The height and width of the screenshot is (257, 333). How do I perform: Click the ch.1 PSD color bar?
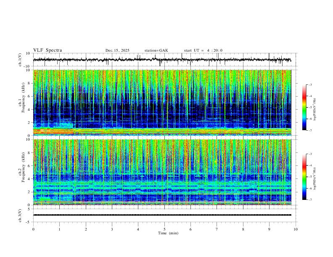point(304,108)
